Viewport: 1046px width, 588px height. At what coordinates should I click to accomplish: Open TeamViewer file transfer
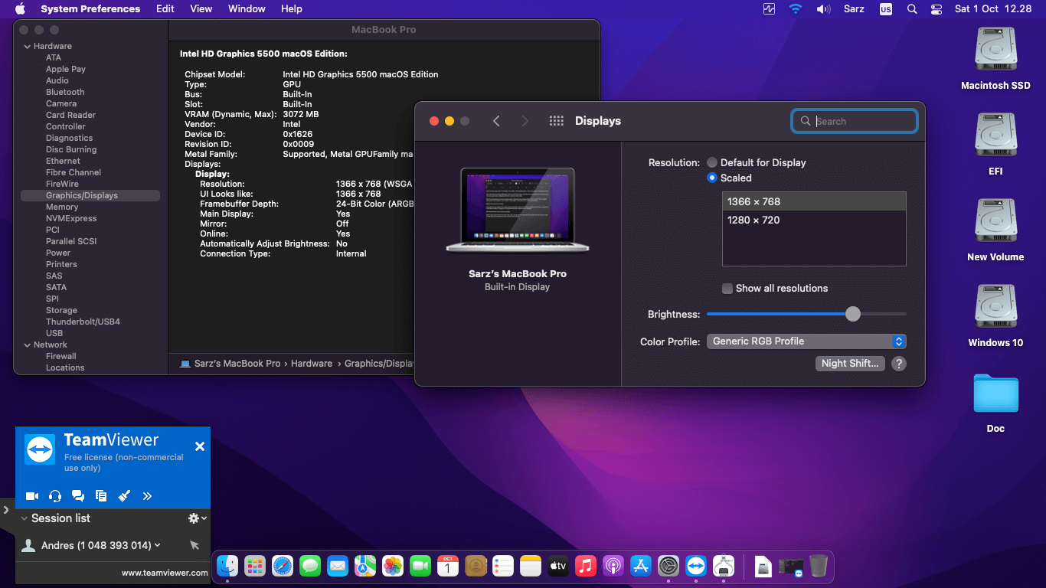[100, 495]
